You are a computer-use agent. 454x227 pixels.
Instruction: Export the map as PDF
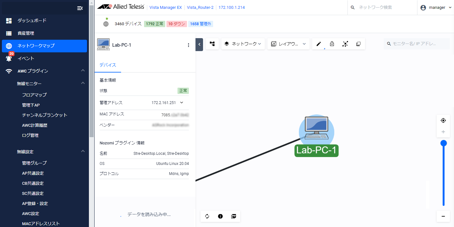[x=234, y=216]
